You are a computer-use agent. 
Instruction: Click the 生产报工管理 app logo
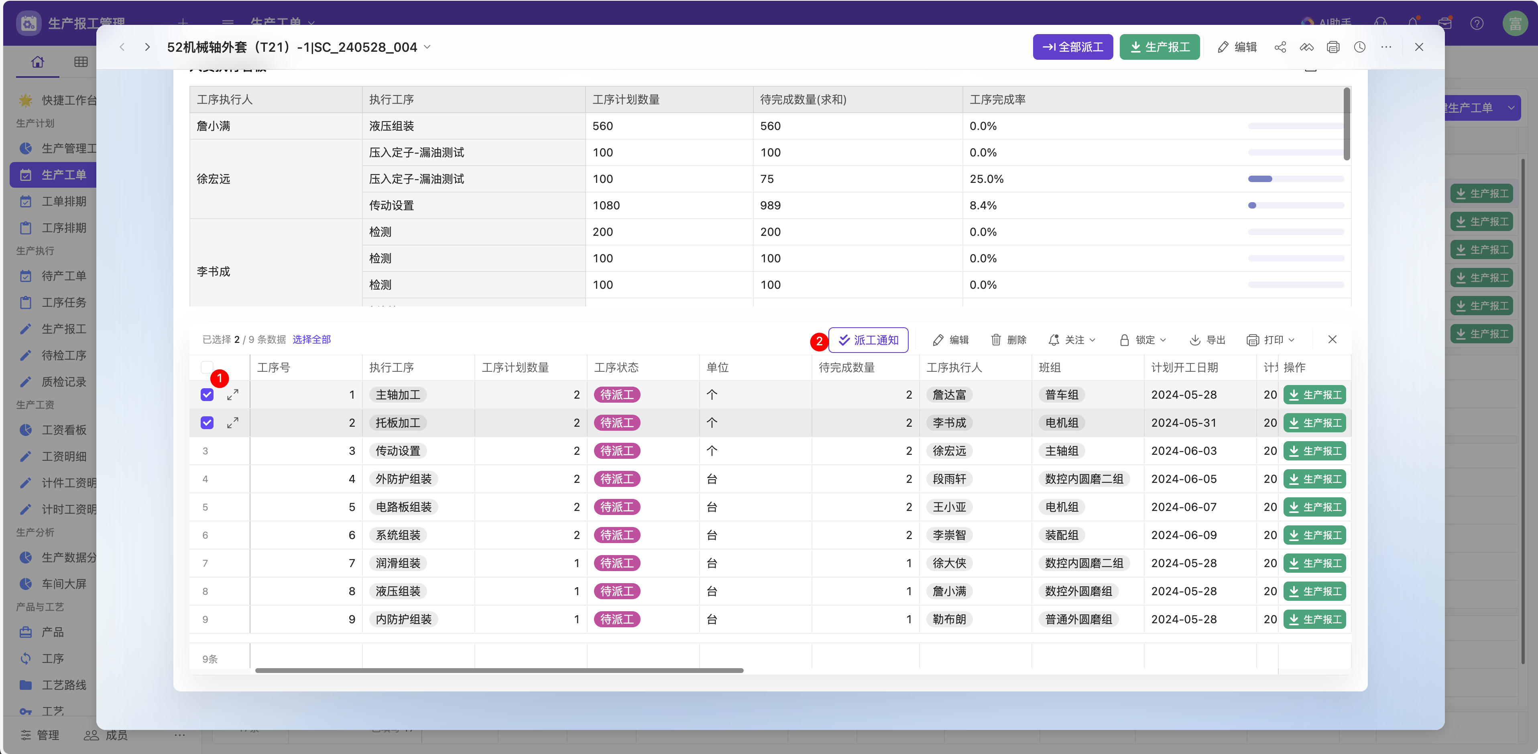pos(28,23)
